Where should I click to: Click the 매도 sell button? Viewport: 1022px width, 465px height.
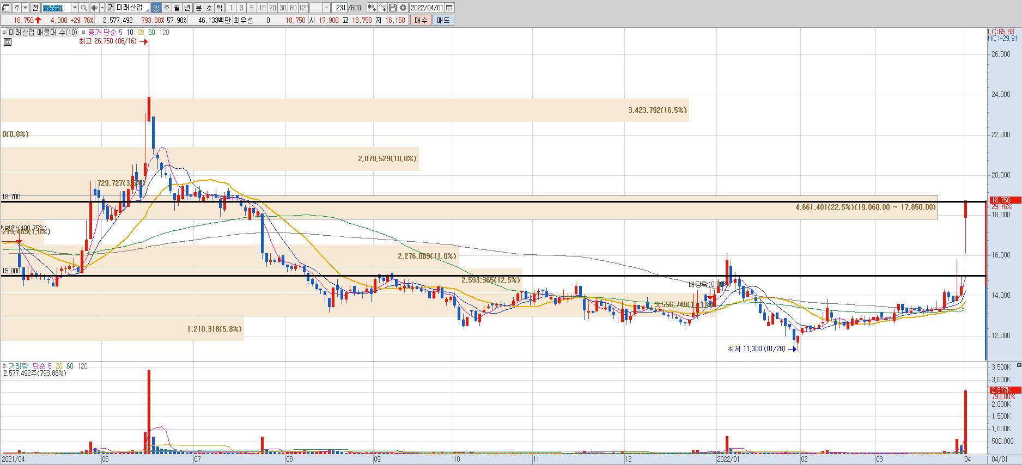click(x=443, y=20)
